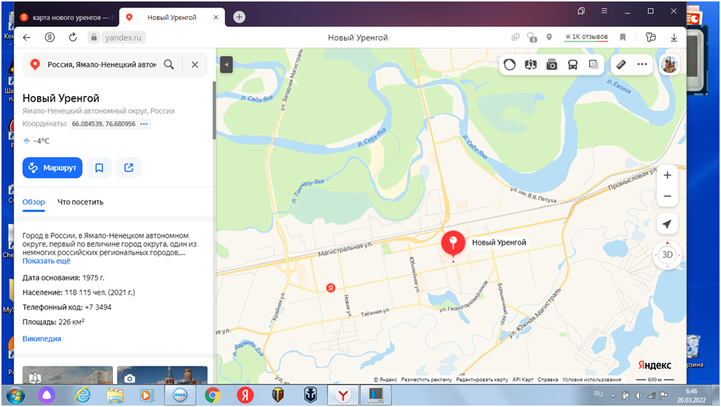Expand the description with 'Показать ещё'

tap(46, 261)
